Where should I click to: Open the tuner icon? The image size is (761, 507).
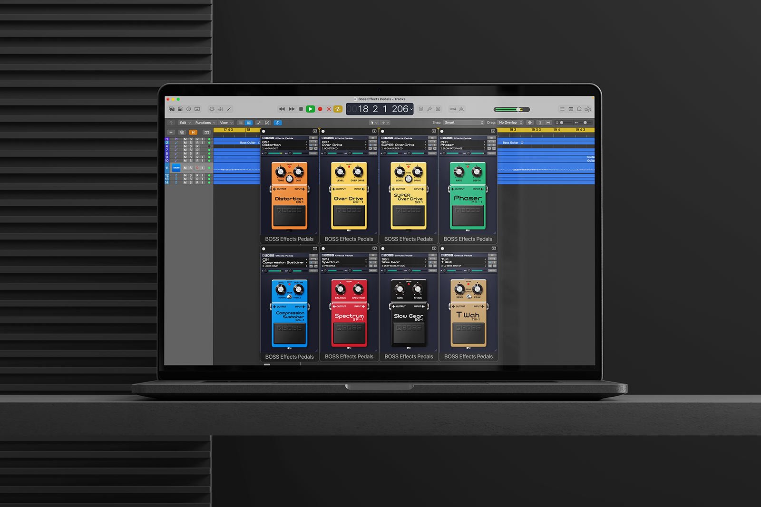click(429, 109)
